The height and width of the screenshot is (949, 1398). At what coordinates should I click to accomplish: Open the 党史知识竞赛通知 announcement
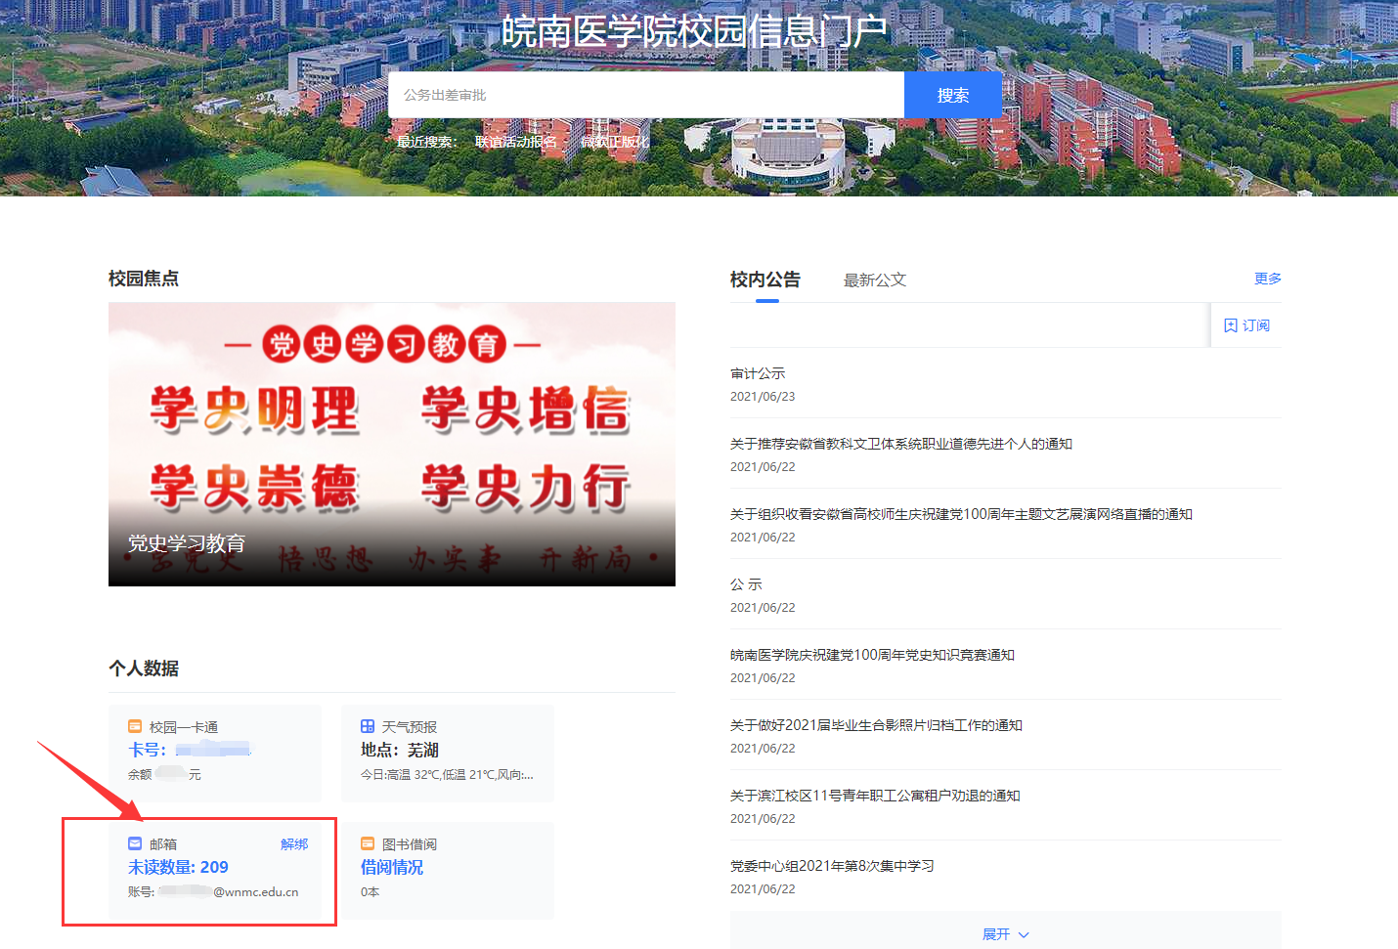(x=872, y=655)
